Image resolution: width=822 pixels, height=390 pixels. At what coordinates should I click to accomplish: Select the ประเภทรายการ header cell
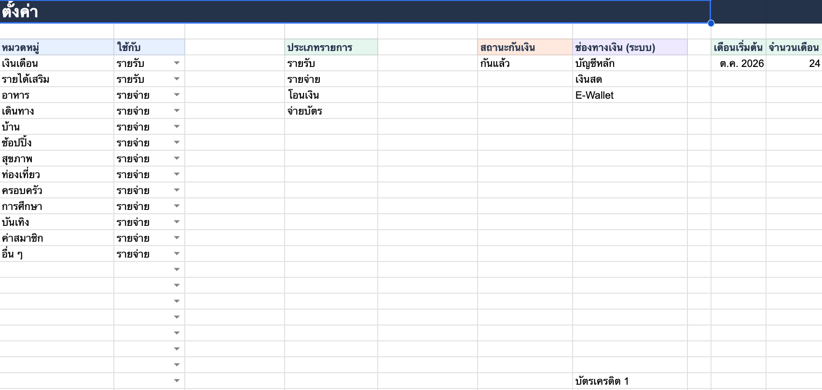[331, 47]
